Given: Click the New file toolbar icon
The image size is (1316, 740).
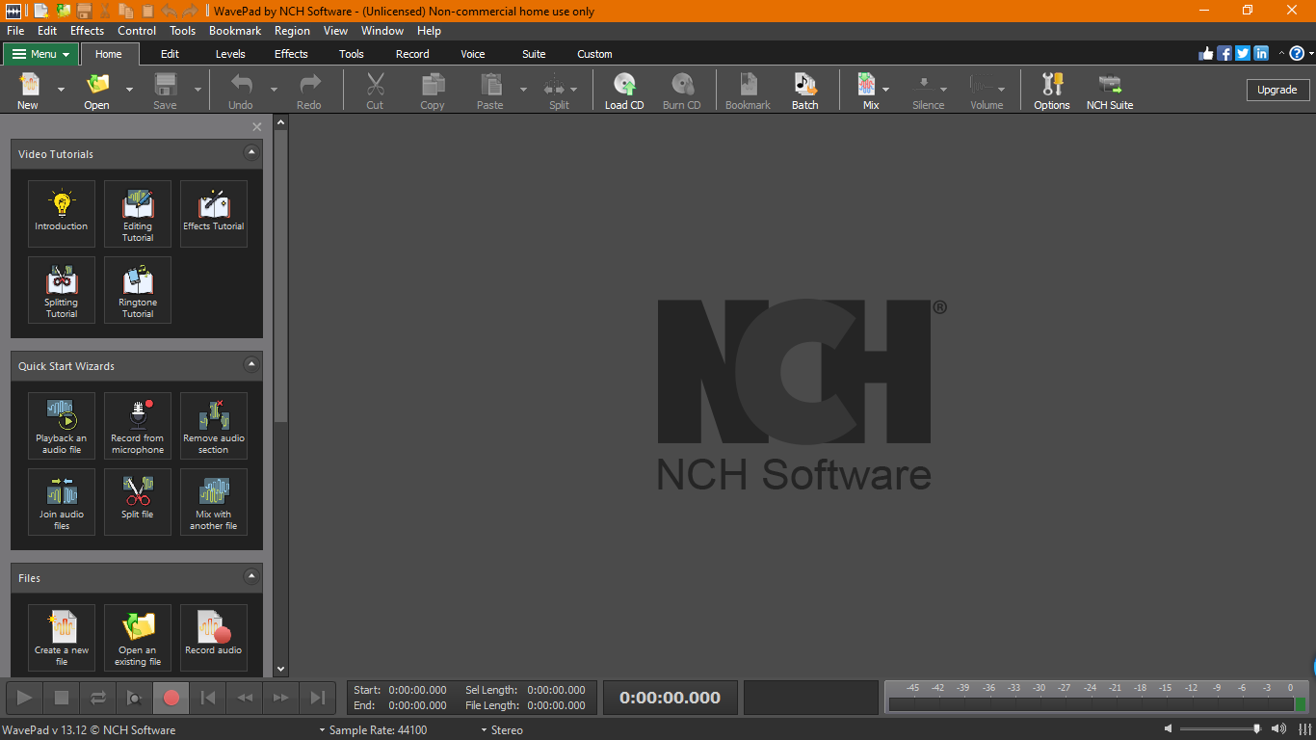Looking at the screenshot, I should (28, 90).
